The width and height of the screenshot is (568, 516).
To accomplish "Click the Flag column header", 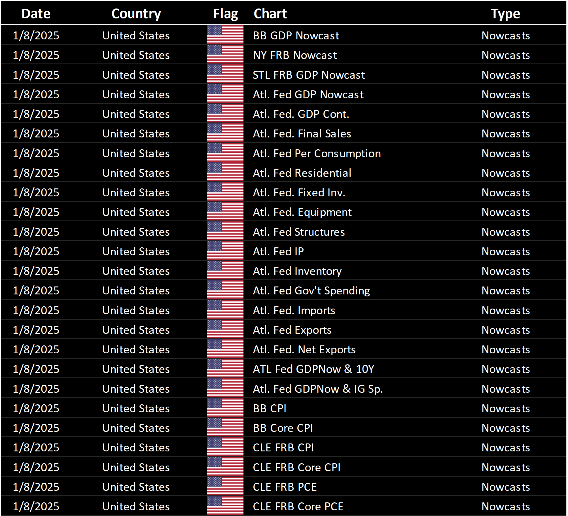I will [x=225, y=14].
